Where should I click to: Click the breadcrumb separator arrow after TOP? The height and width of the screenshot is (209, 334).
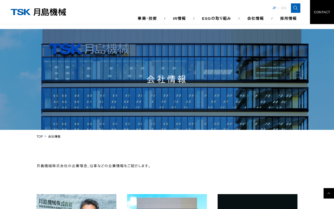(x=45, y=136)
